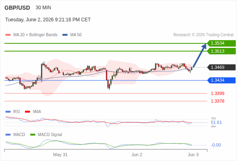Click the 51.61 RSI value label

pos(216,122)
